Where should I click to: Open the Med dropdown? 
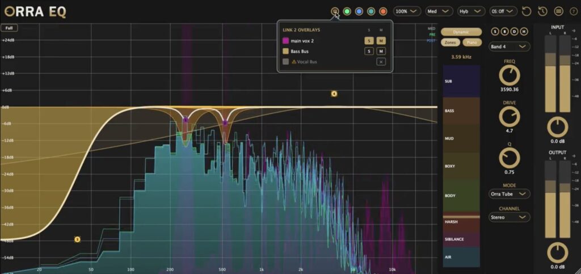click(439, 11)
